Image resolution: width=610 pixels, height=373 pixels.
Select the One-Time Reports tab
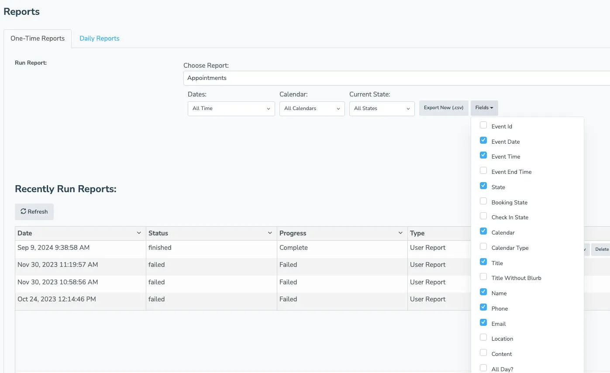pyautogui.click(x=37, y=38)
